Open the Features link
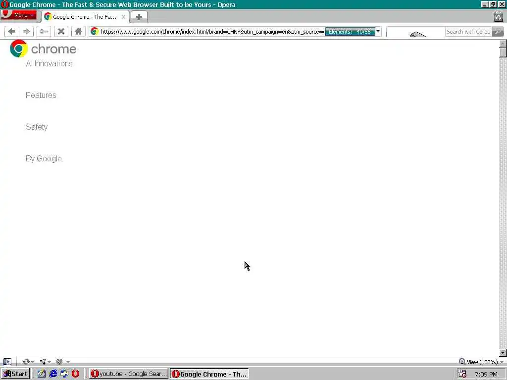Viewport: 507px width, 380px height. point(41,95)
